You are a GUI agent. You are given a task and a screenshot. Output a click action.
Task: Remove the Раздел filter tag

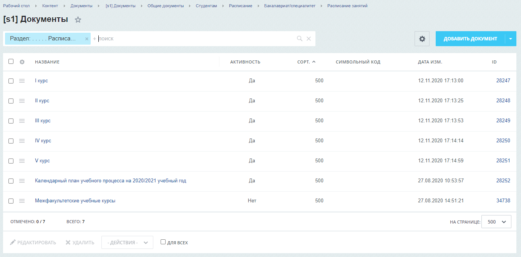coord(87,39)
